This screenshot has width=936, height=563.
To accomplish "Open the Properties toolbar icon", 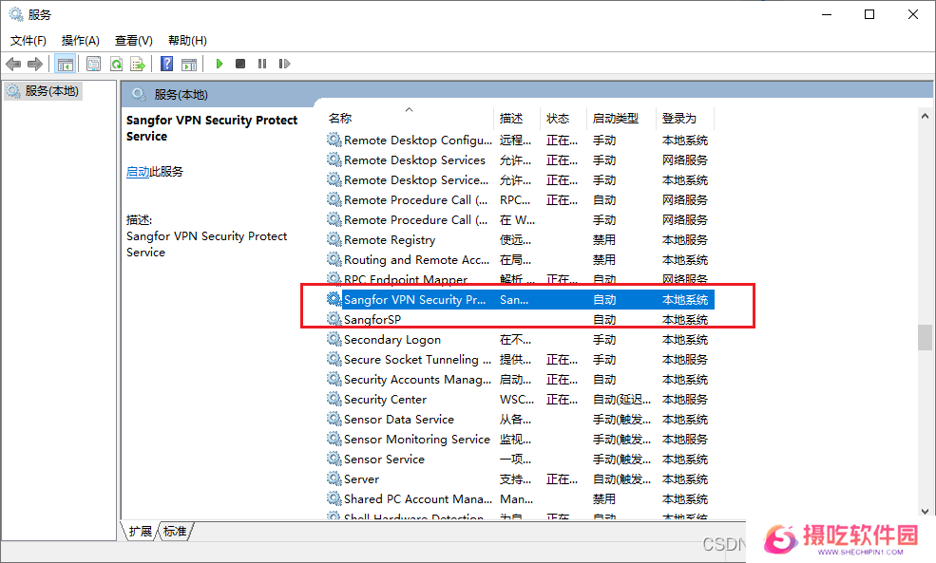I will tap(93, 64).
